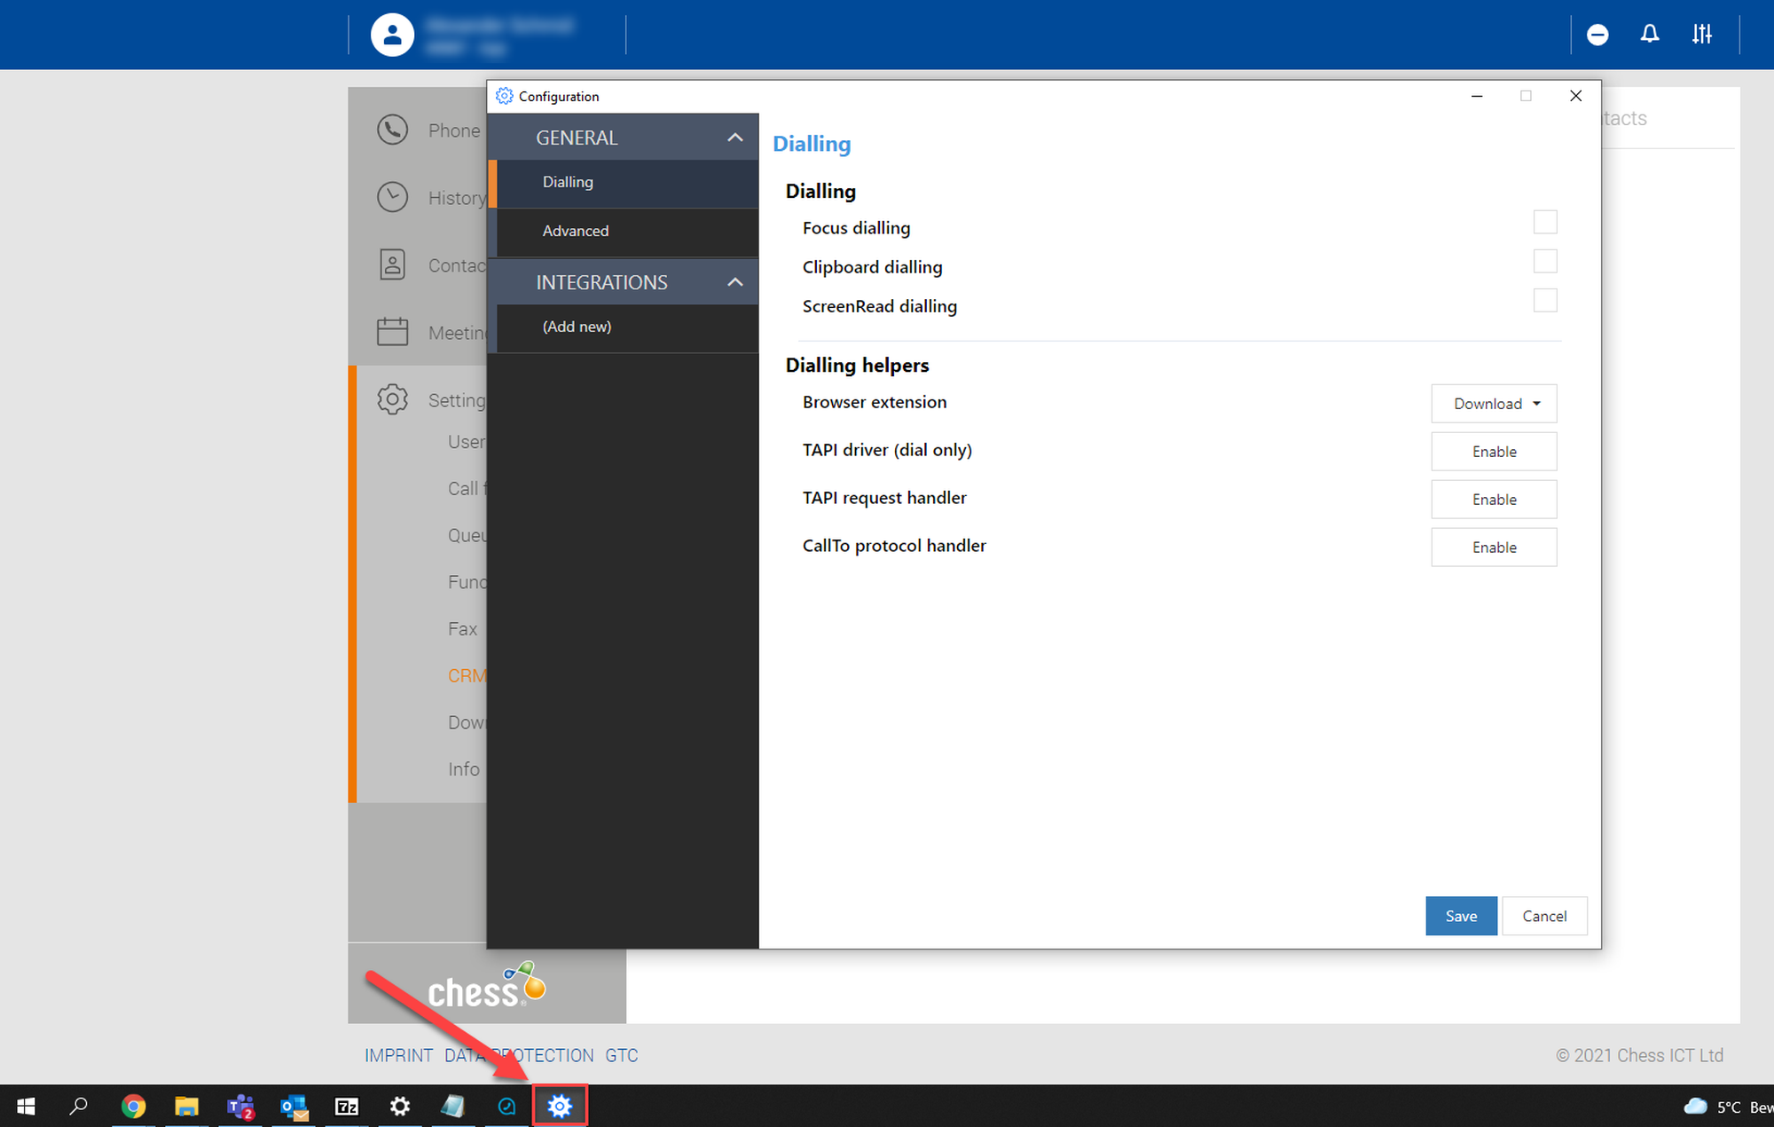Enable Focus dialling checkbox
The image size is (1774, 1127).
1544,222
